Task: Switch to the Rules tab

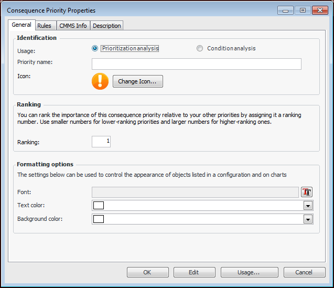Action: tap(44, 25)
